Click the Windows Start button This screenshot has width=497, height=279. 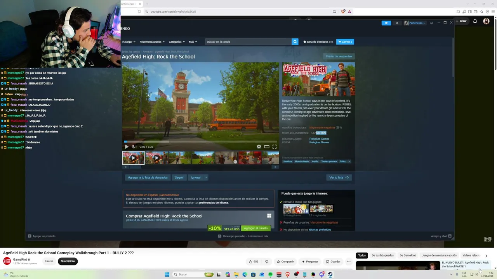pyautogui.click(x=167, y=274)
